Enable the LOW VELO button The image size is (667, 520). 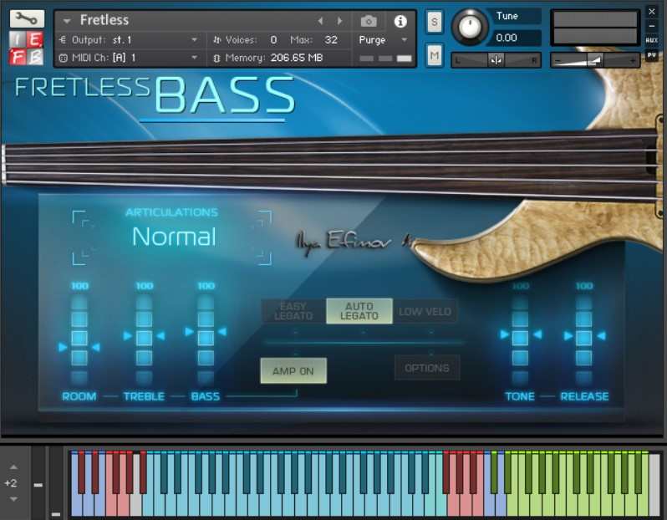(425, 312)
